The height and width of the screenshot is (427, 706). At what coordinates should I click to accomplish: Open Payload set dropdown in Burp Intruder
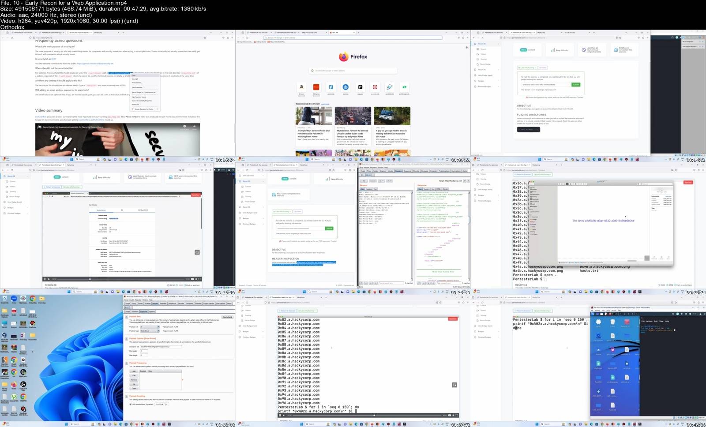[x=150, y=327]
